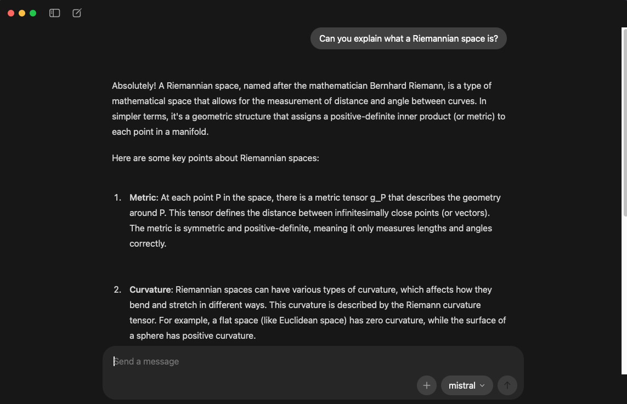The width and height of the screenshot is (627, 404).
Task: Click the plus attachment button
Action: (426, 385)
